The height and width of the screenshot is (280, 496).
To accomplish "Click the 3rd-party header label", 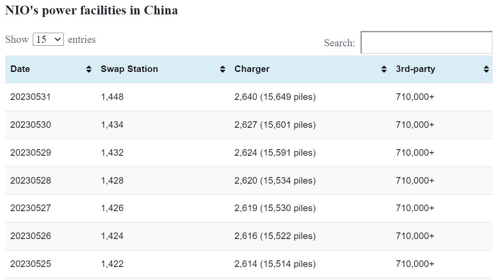I will 415,69.
